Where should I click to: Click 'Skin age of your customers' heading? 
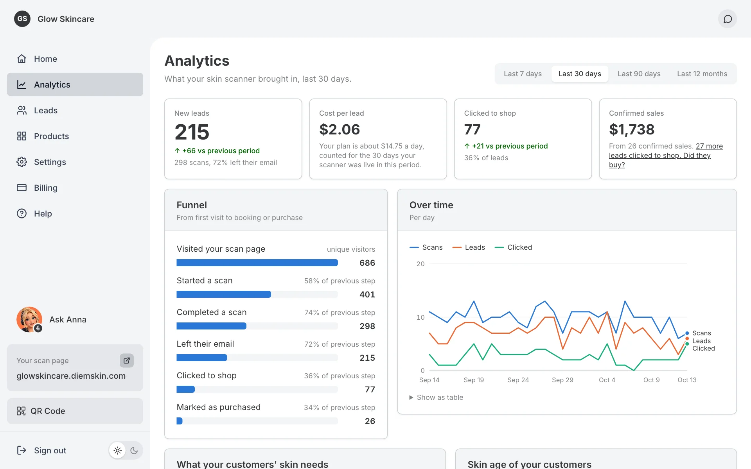pos(530,464)
